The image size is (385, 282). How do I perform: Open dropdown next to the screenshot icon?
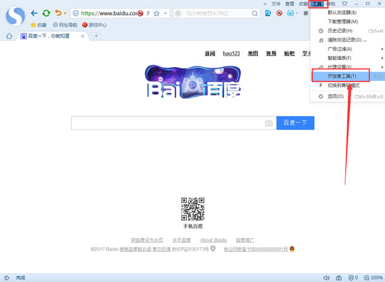[297, 13]
